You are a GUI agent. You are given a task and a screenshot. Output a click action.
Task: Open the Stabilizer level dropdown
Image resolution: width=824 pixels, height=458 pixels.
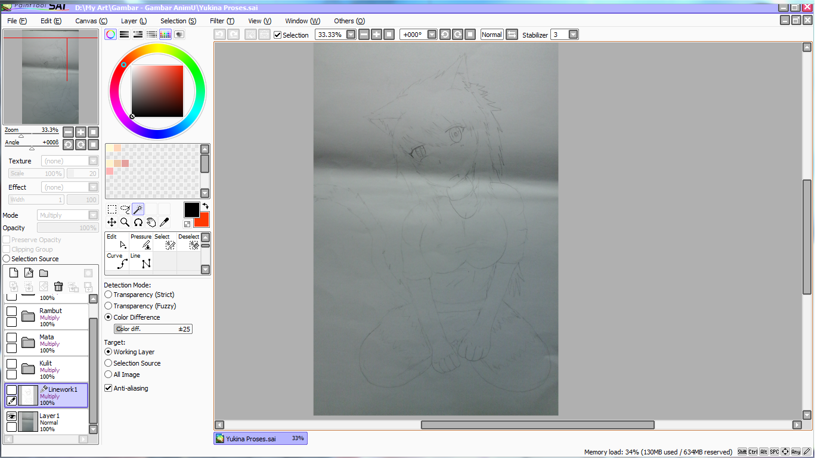point(573,34)
